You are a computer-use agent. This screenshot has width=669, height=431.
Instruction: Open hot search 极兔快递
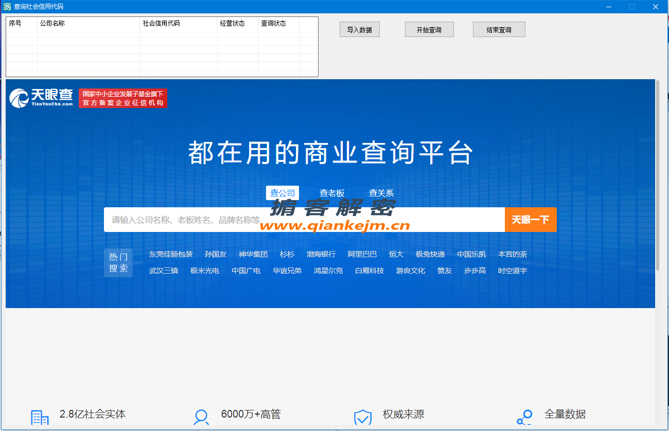[430, 254]
